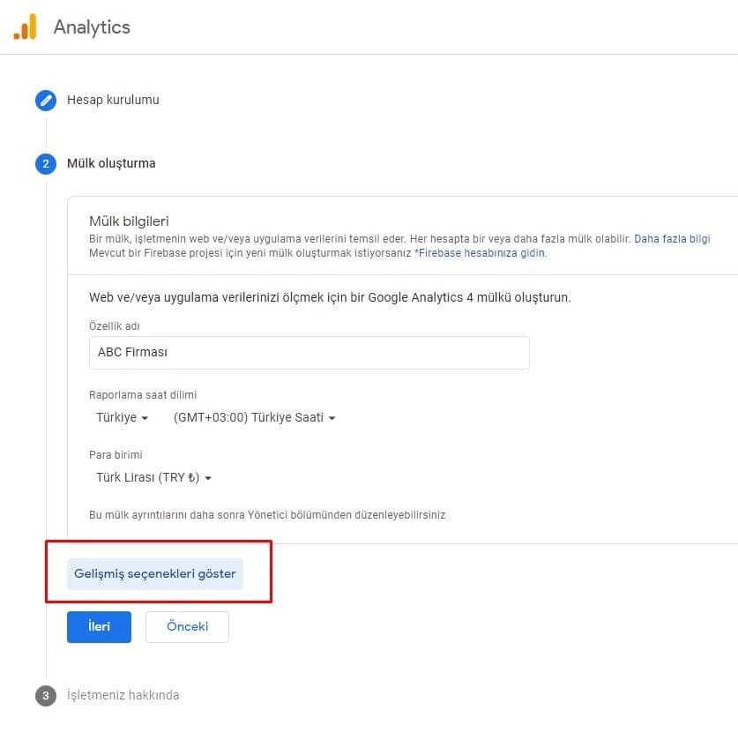Open the İşletmeniz hakkında step
The width and height of the screenshot is (738, 733).
click(x=123, y=695)
